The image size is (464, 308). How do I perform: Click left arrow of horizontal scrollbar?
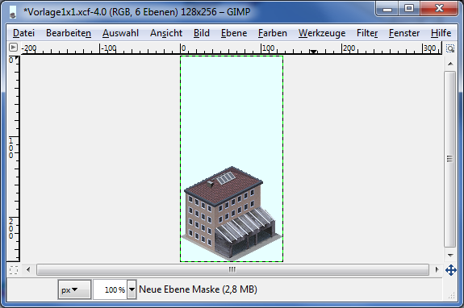coord(28,269)
